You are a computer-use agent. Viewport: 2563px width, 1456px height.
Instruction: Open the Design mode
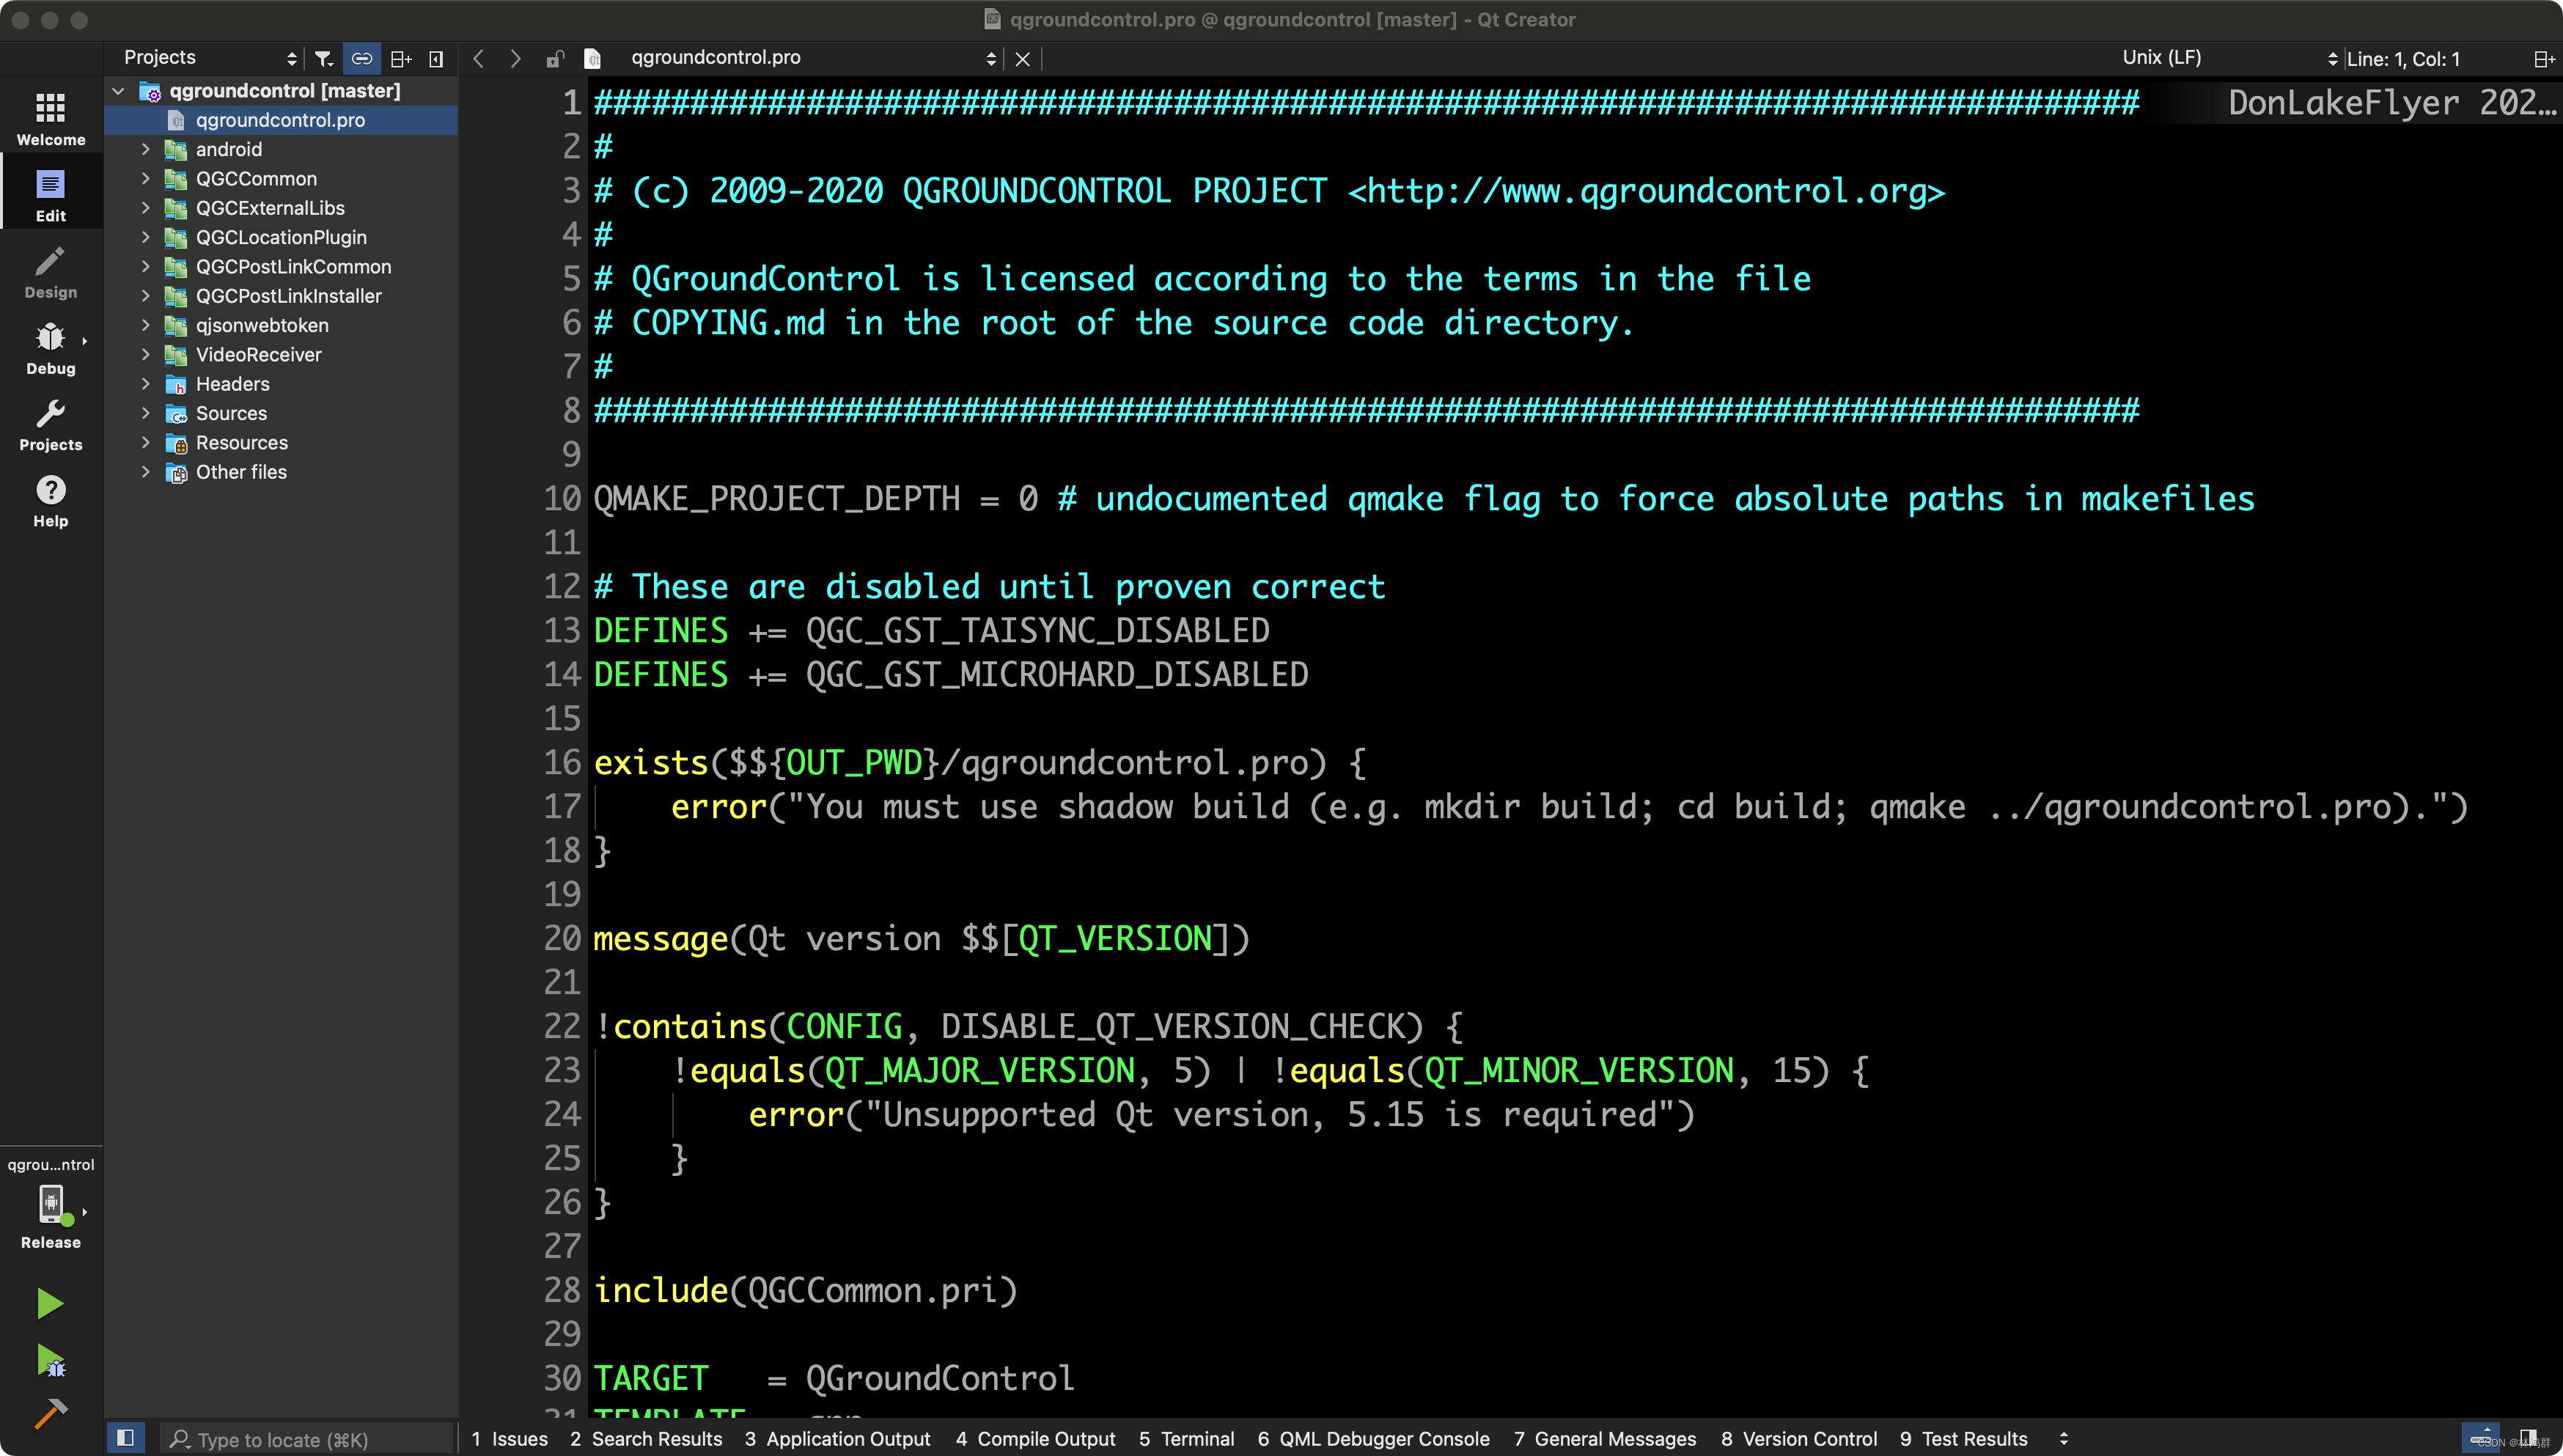click(x=51, y=271)
